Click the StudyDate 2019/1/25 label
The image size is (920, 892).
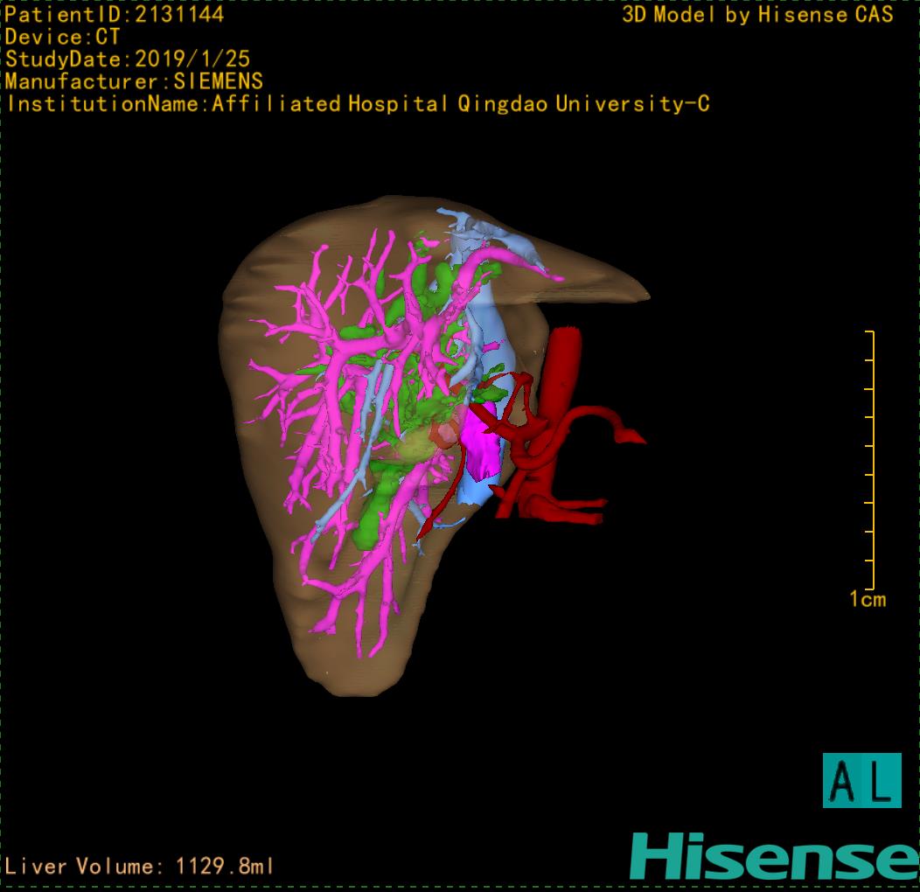pyautogui.click(x=128, y=59)
